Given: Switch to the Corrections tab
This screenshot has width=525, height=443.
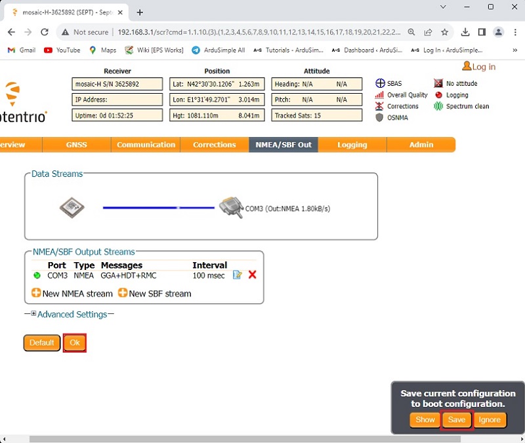Looking at the screenshot, I should 214,145.
